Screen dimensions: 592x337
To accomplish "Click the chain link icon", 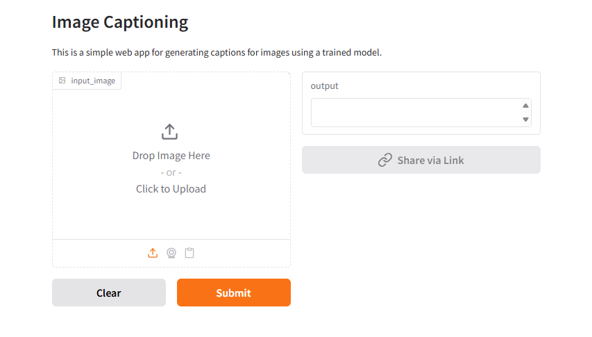I will click(x=385, y=161).
